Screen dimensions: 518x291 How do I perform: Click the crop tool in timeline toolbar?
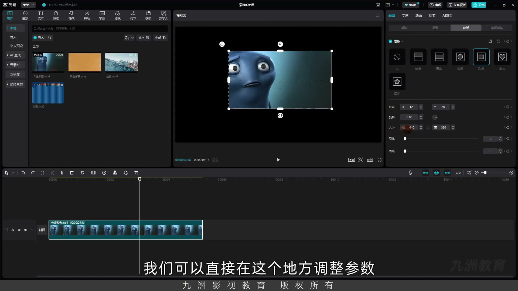pyautogui.click(x=137, y=173)
